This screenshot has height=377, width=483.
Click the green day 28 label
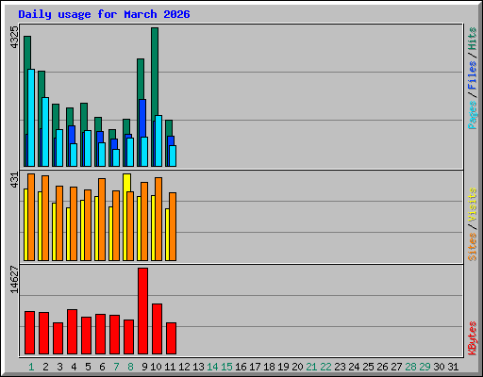pos(410,367)
